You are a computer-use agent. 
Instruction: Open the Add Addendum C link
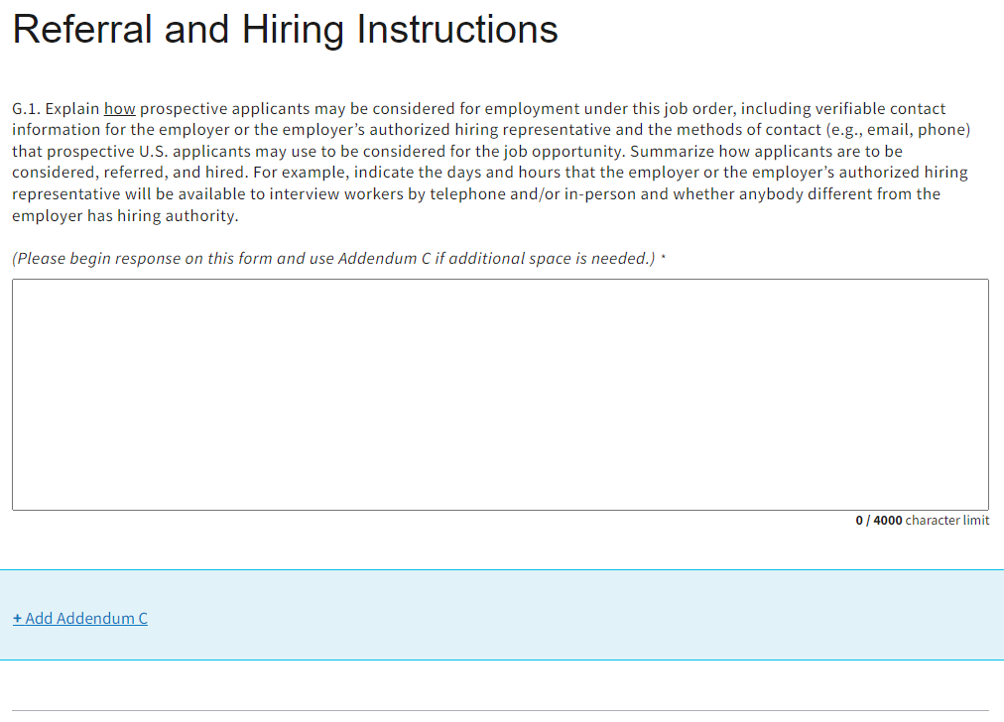click(x=80, y=619)
